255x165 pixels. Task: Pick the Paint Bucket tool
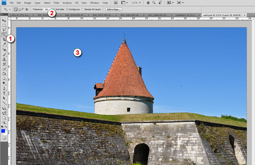click(x=4, y=74)
